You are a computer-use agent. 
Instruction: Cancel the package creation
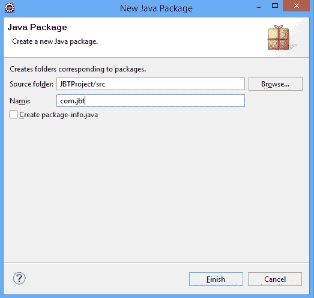[275, 279]
